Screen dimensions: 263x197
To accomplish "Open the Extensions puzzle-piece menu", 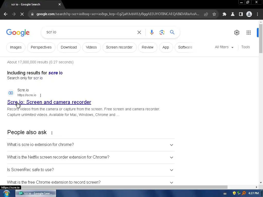I will (x=224, y=14).
